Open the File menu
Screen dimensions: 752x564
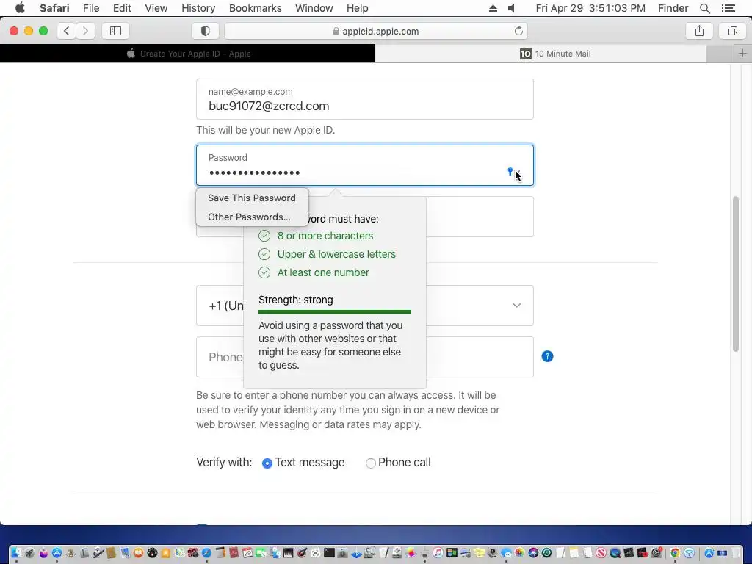[90, 8]
